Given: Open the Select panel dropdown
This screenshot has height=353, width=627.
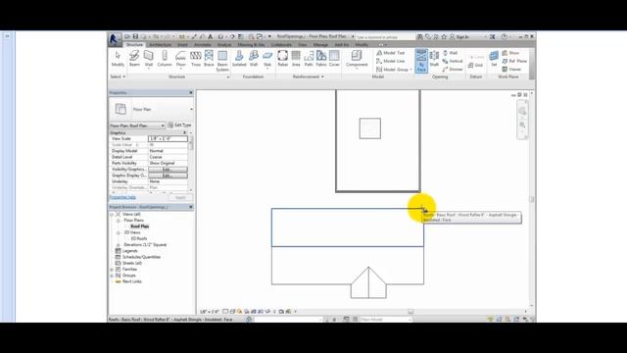Looking at the screenshot, I should pos(118,76).
